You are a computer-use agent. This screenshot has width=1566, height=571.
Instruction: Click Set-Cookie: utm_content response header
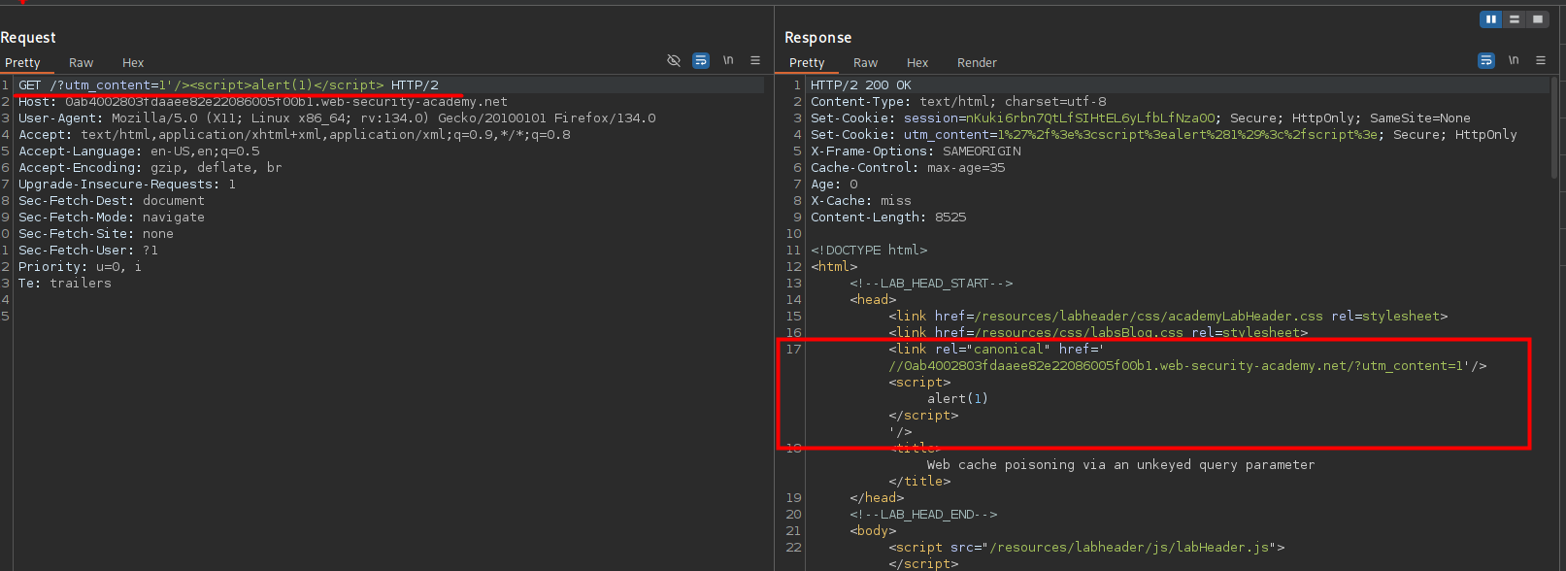[1164, 135]
